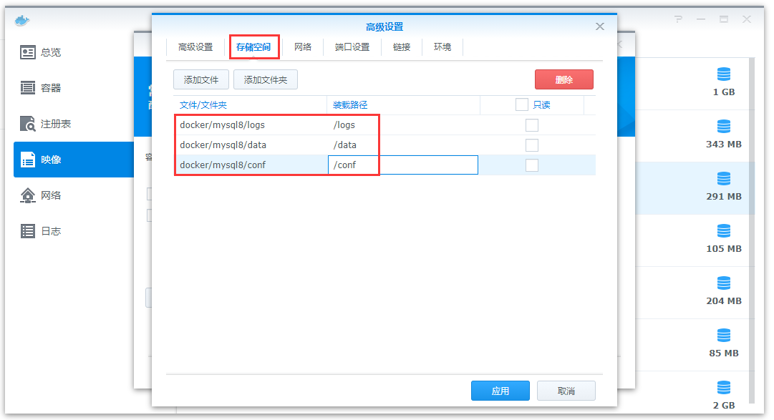Click the Overview (总览) sidebar icon
774x420 pixels.
(x=28, y=52)
